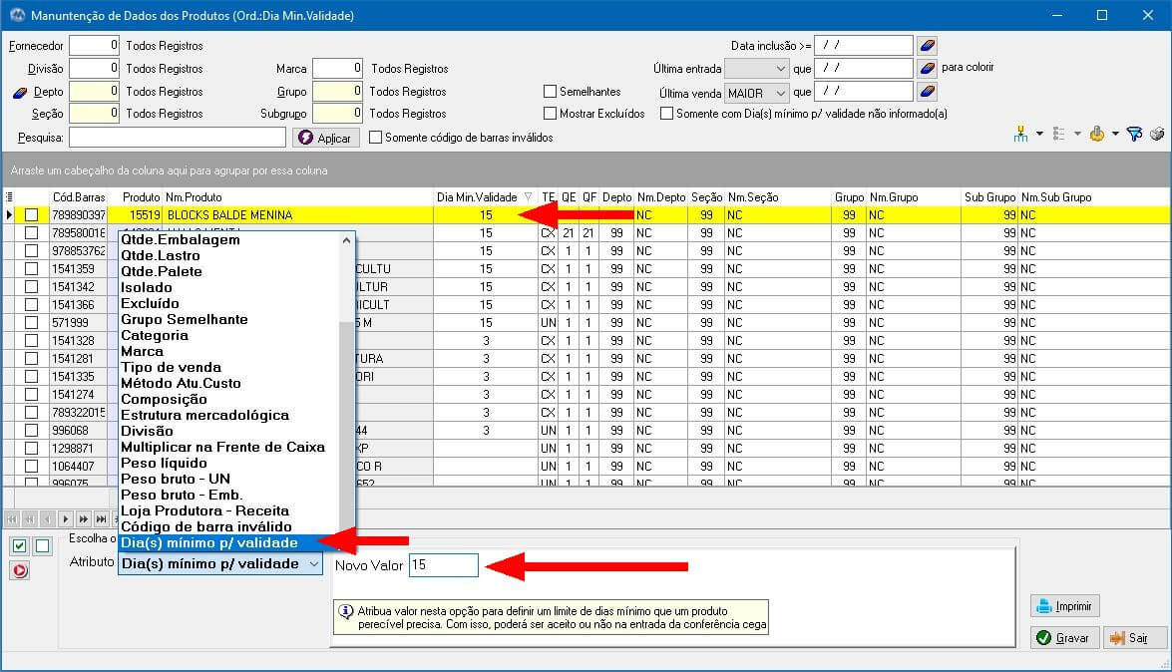Tick the Semelhantes checkbox
1172x672 pixels.
pos(551,91)
